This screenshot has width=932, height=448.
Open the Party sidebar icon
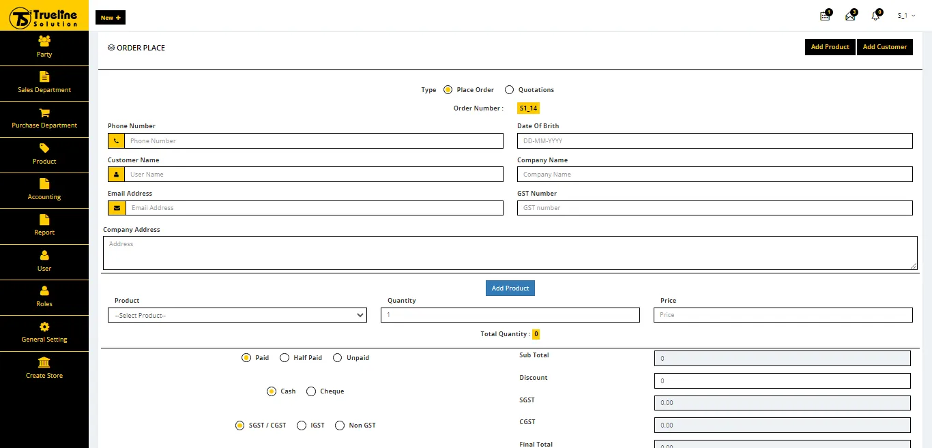44,41
